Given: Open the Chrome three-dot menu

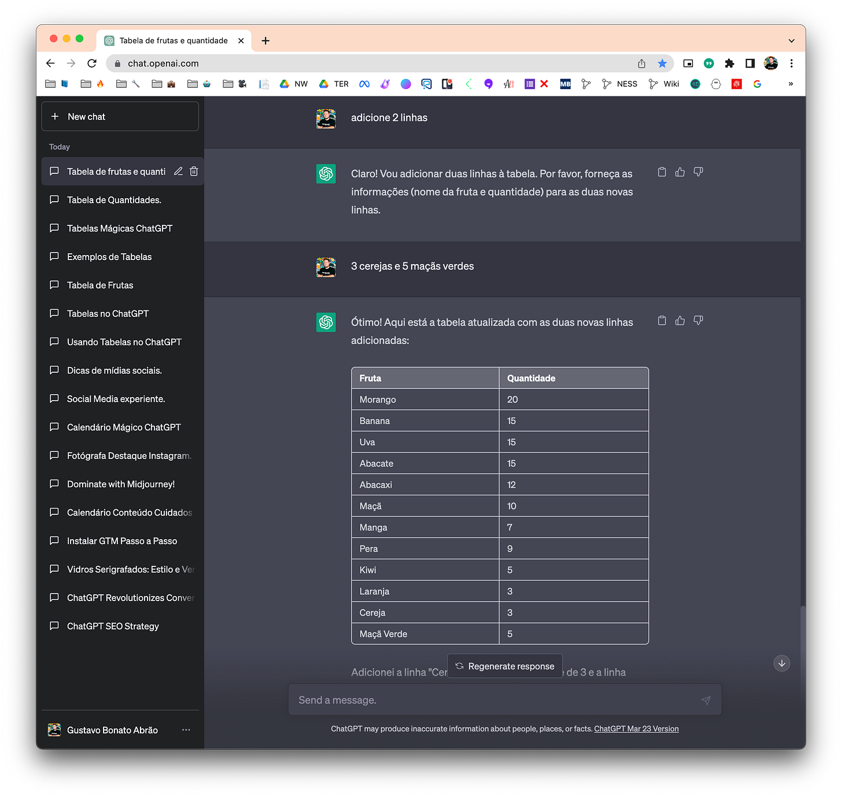Looking at the screenshot, I should tap(792, 64).
